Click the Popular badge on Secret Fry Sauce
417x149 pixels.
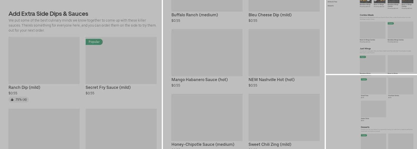point(94,42)
